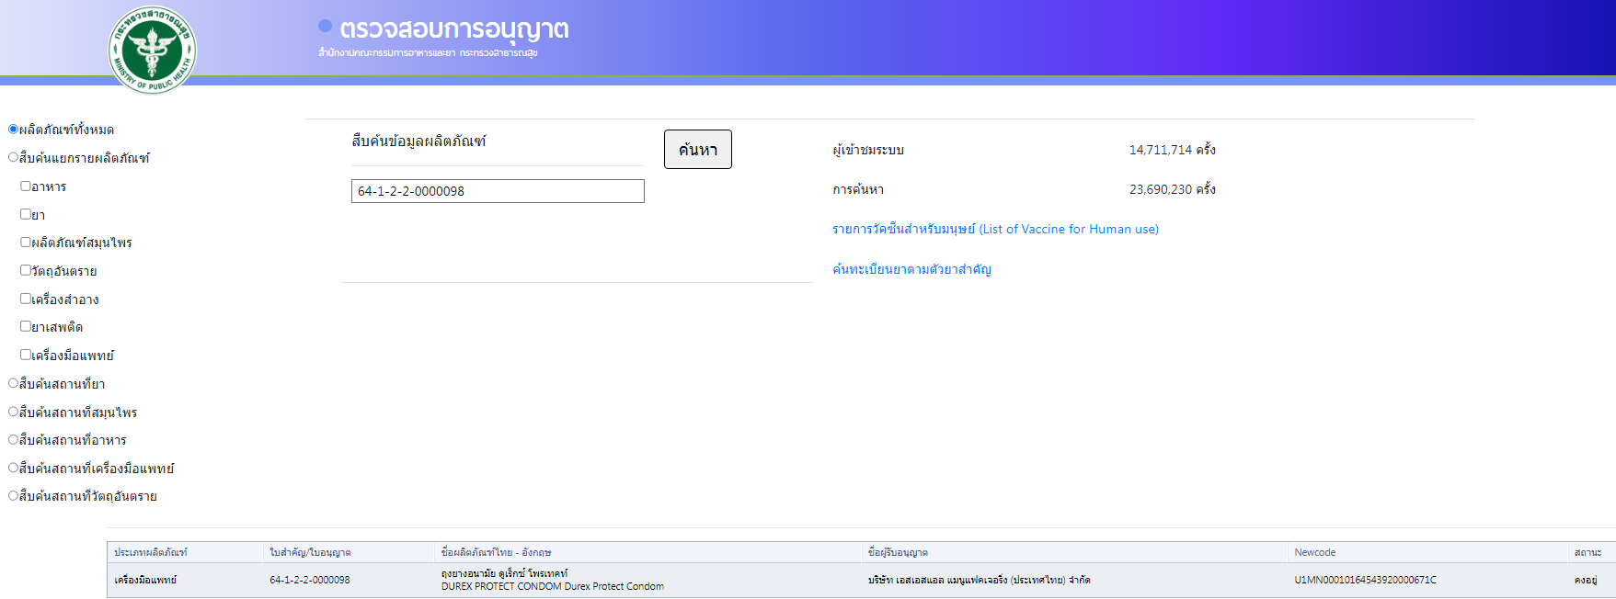Screen dimensions: 1616x599
Task: Check the อาหาร (food) checkbox
Action: click(26, 186)
